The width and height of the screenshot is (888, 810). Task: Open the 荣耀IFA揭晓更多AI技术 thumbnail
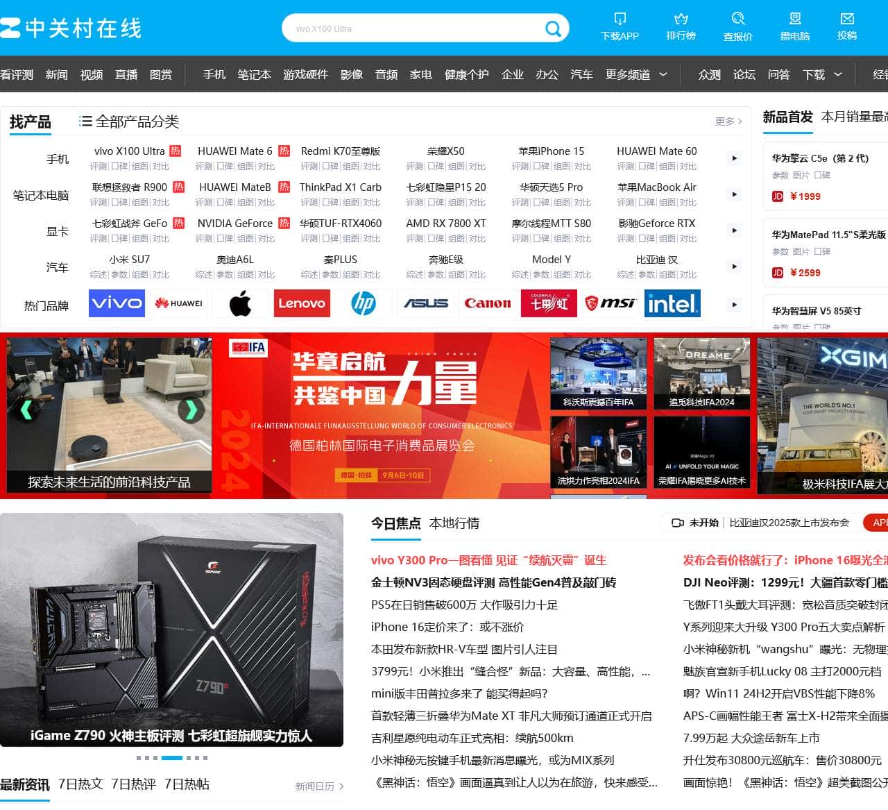(x=702, y=453)
